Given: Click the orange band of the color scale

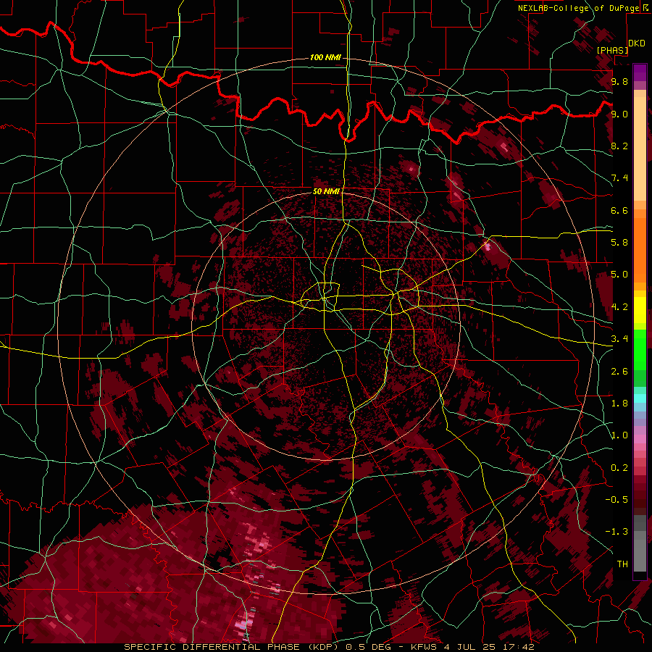Looking at the screenshot, I should point(640,250).
